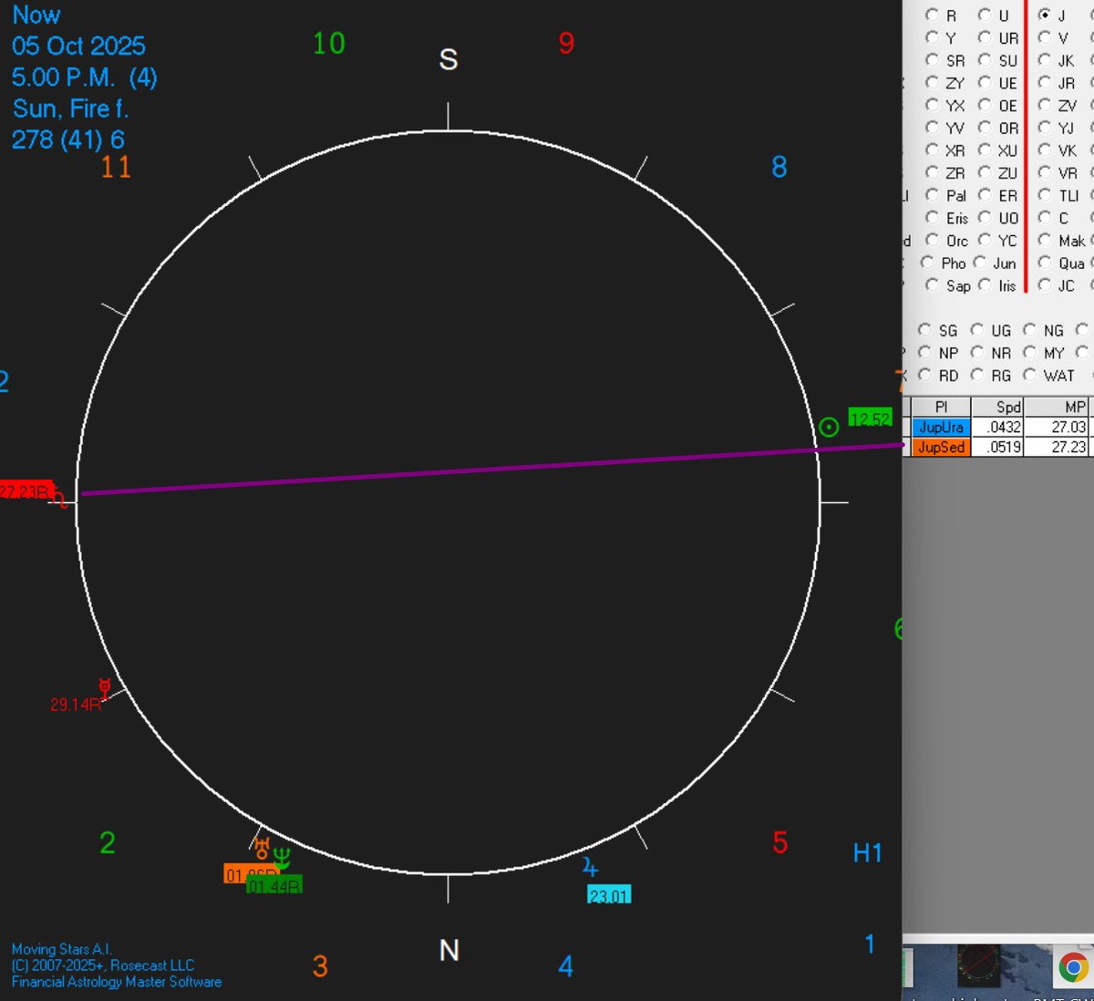Image resolution: width=1094 pixels, height=1001 pixels.
Task: Select the SG radio button
Action: (x=924, y=329)
